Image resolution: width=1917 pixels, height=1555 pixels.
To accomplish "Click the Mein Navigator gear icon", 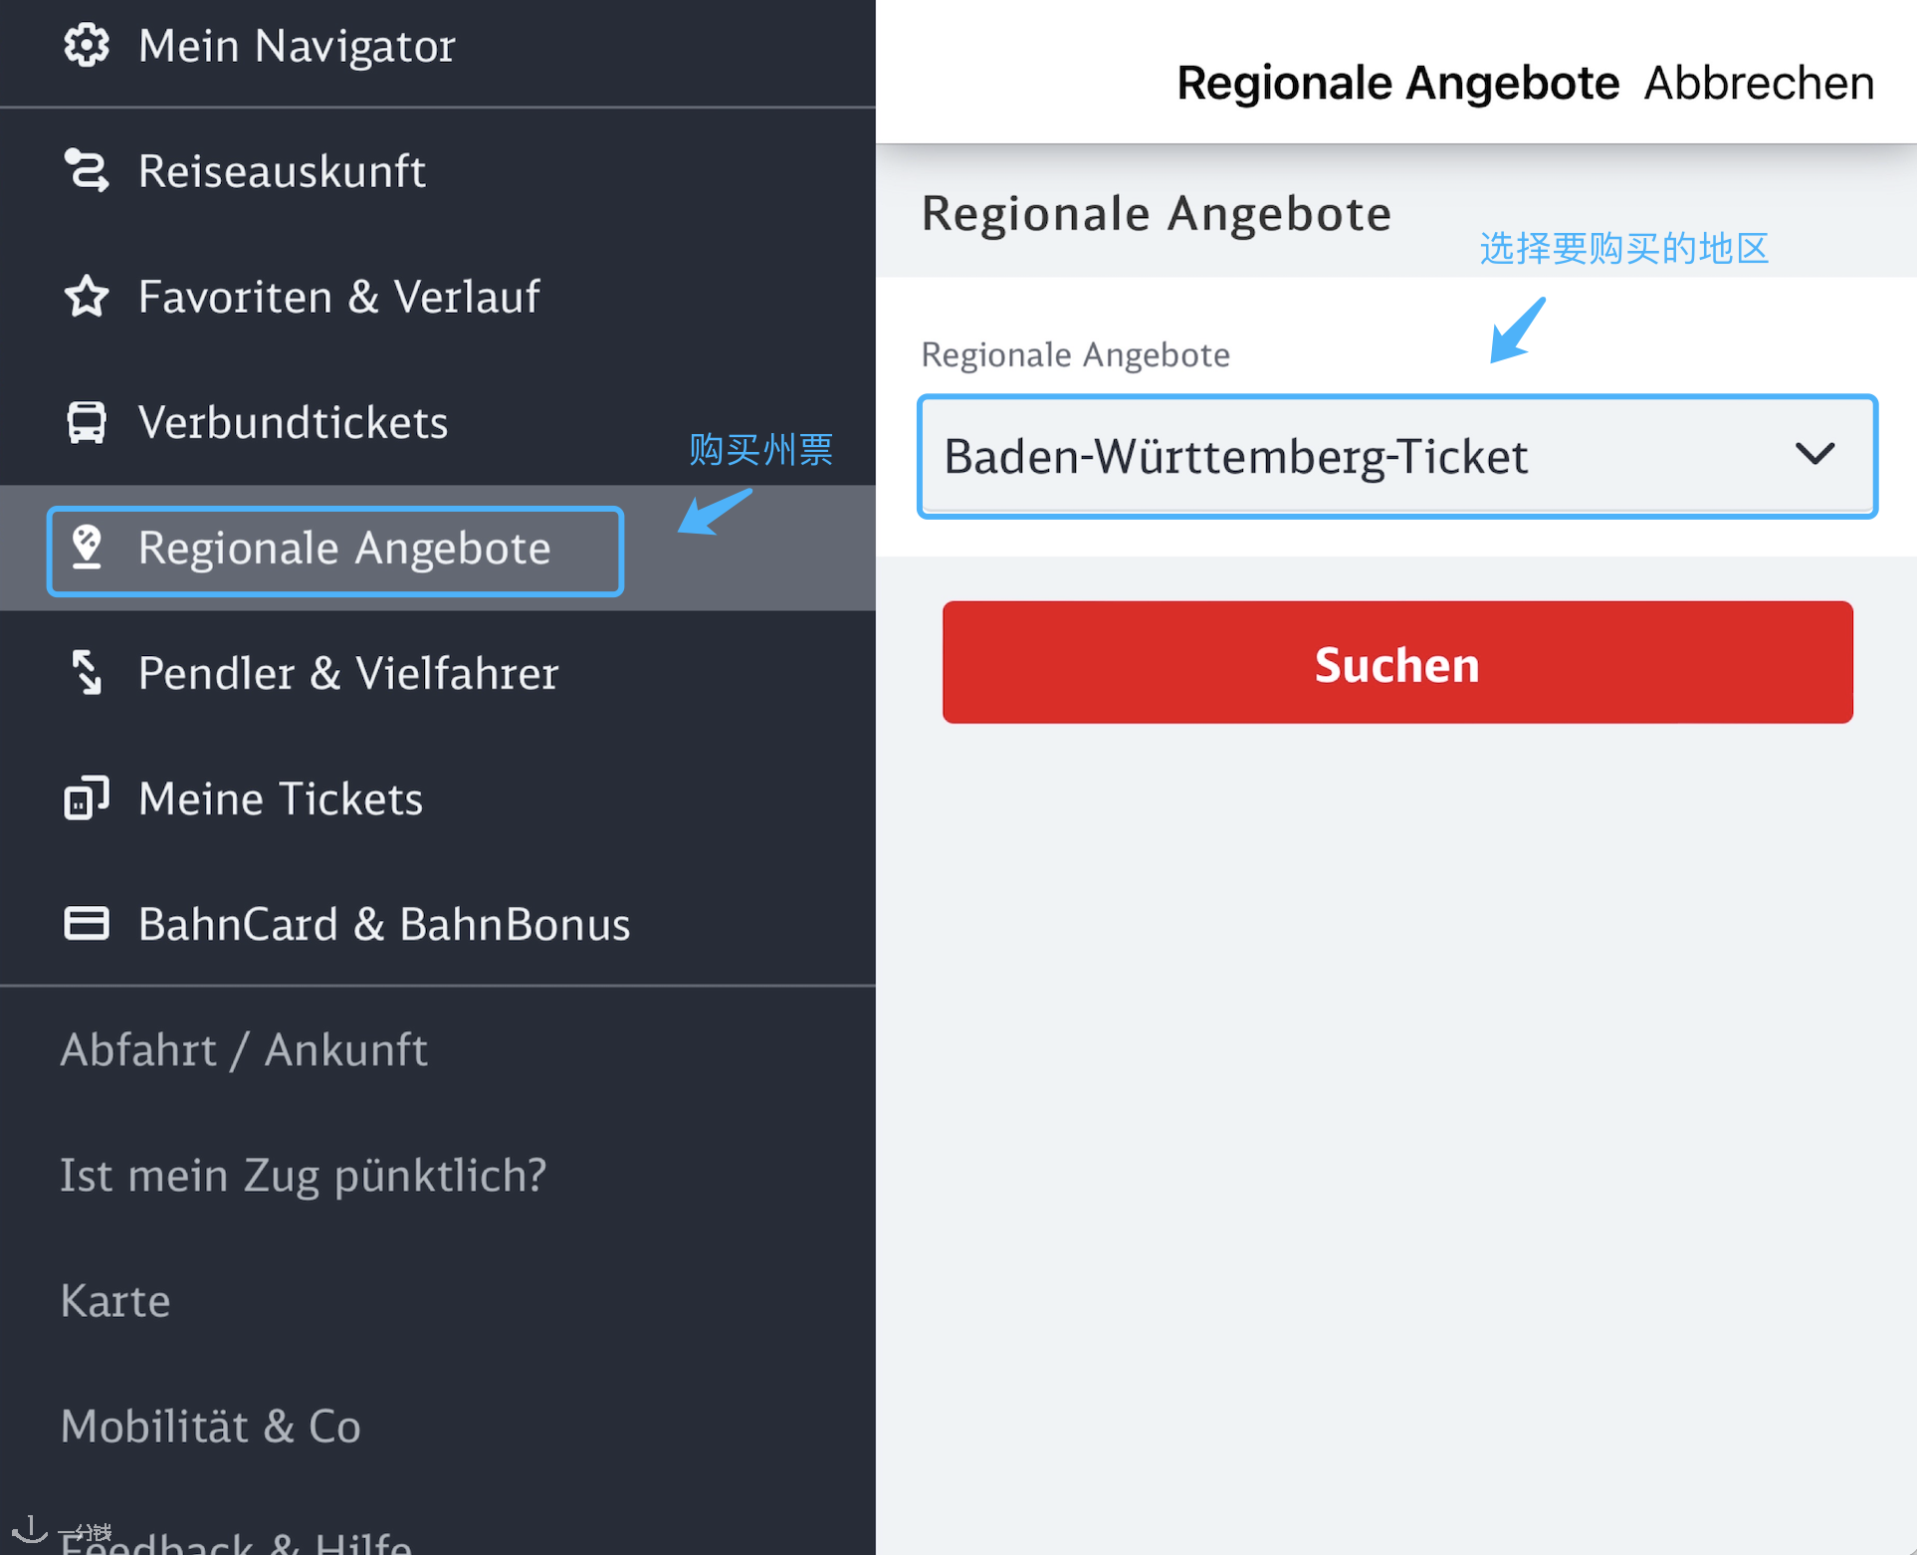I will point(87,46).
